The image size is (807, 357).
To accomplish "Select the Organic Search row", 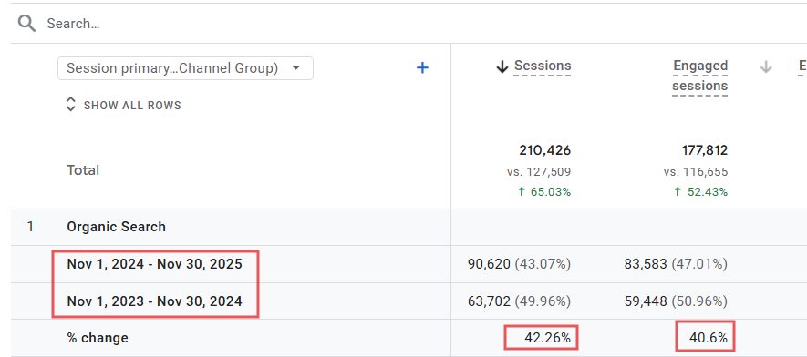I will (x=409, y=227).
